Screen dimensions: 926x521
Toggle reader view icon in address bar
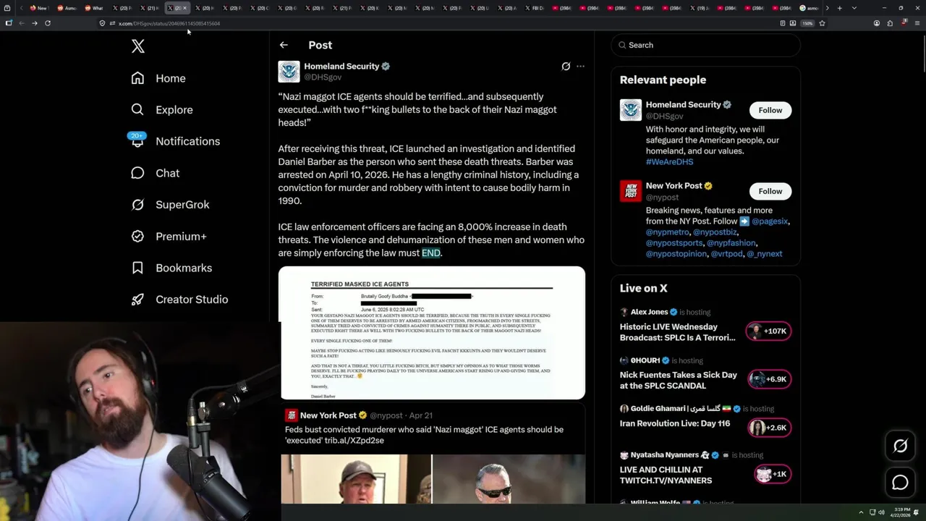click(x=783, y=23)
